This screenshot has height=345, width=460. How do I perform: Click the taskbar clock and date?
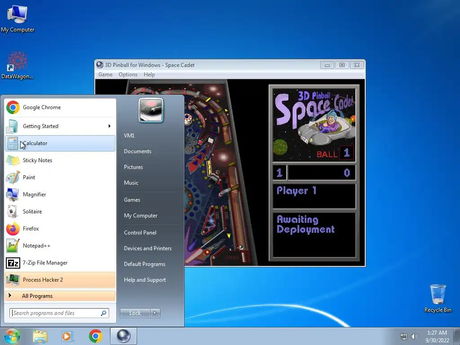click(x=437, y=336)
